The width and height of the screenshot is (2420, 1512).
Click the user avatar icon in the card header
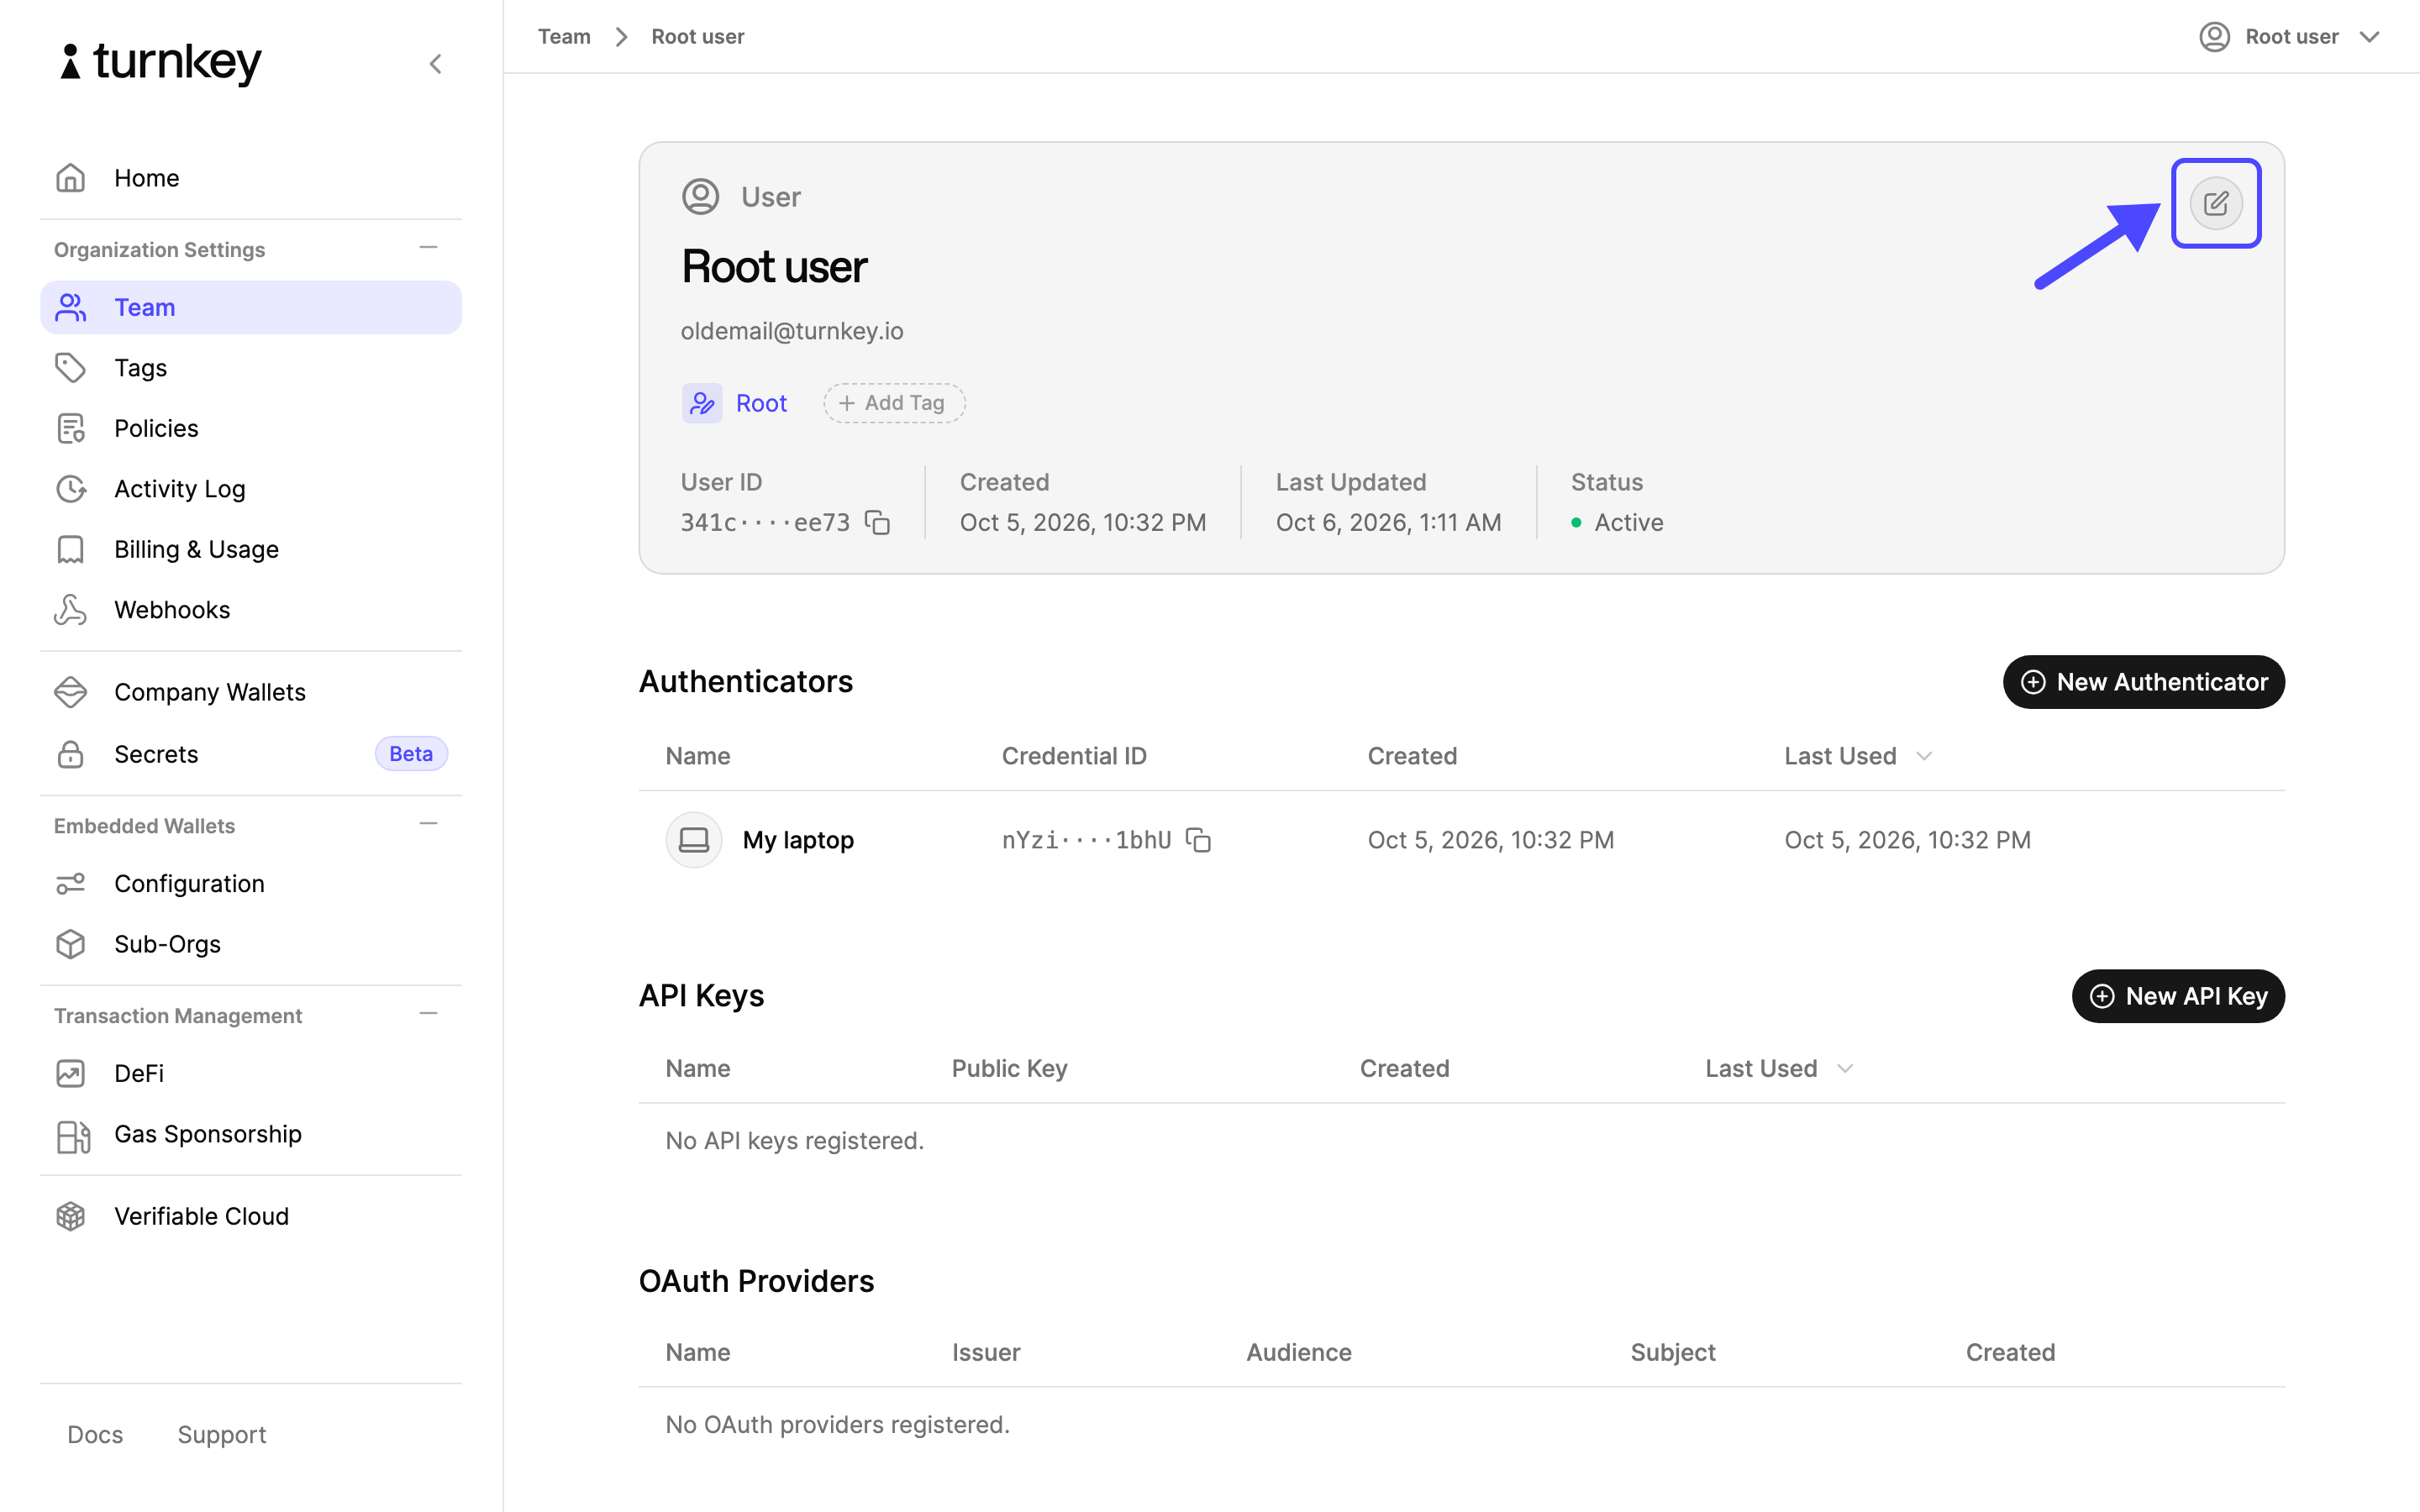pyautogui.click(x=700, y=197)
